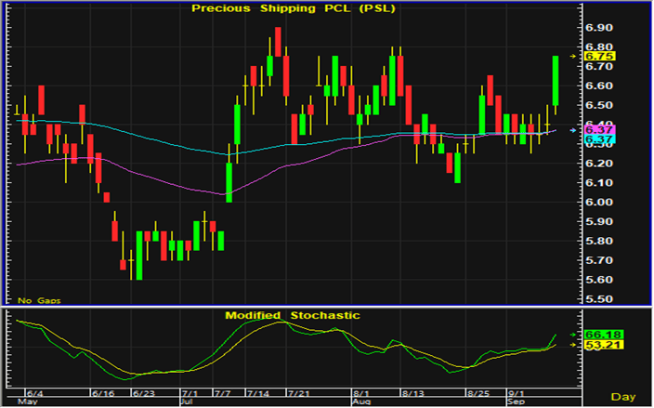The height and width of the screenshot is (408, 654).
Task: Click the 6/23 date marker on axis
Action: pyautogui.click(x=144, y=394)
